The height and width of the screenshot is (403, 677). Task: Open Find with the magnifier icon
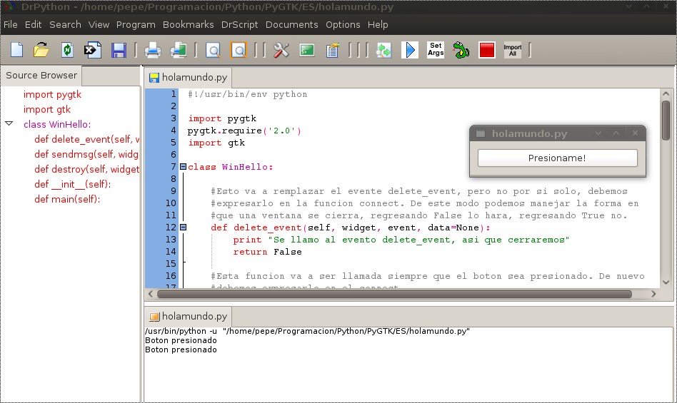(x=213, y=51)
